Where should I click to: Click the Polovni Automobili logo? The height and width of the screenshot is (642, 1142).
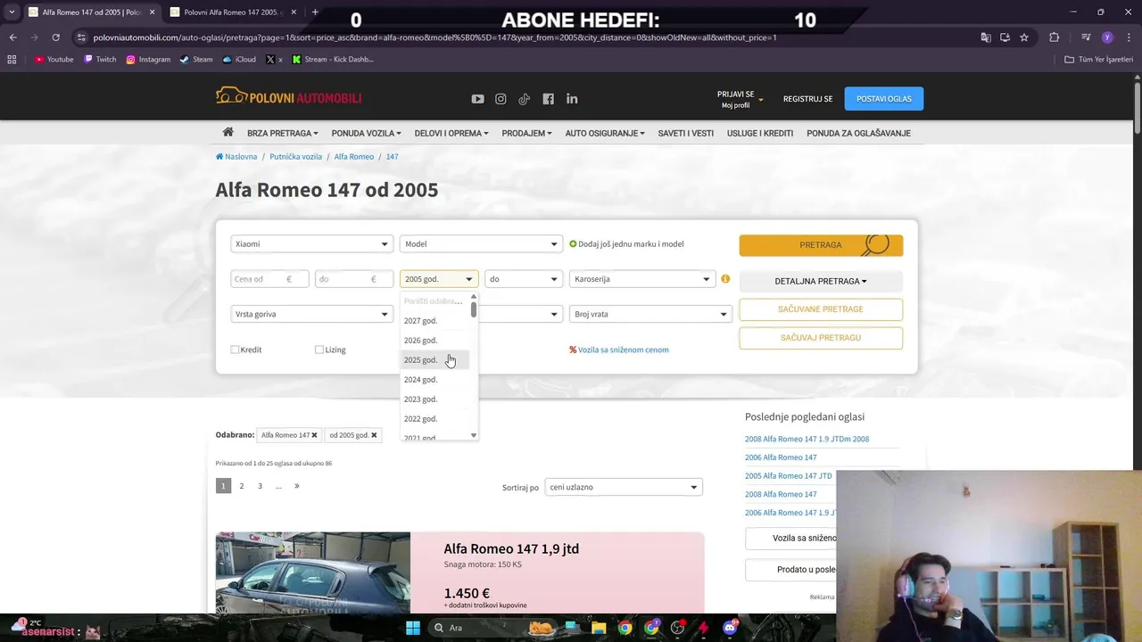(x=288, y=97)
